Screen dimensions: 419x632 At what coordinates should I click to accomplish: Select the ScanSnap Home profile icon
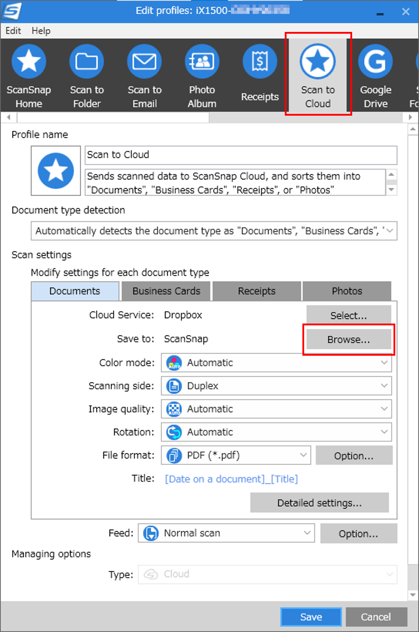[x=29, y=62]
